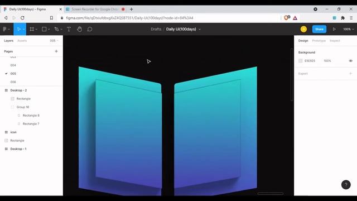The width and height of the screenshot is (357, 201).
Task: Open Move tool options dropdown arrow
Action: pyautogui.click(x=23, y=30)
